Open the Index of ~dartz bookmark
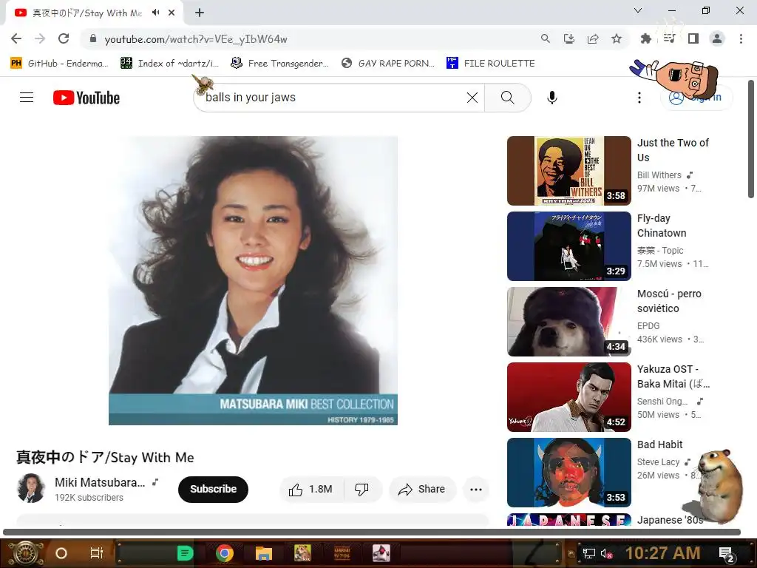757x568 pixels. 169,63
